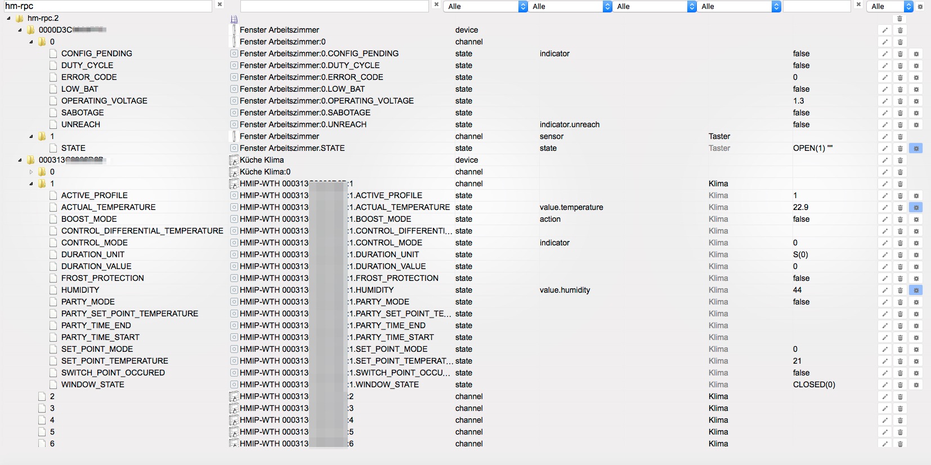Select the SABOTAGE tree entry
Screen dimensions: 931x465
coord(82,113)
